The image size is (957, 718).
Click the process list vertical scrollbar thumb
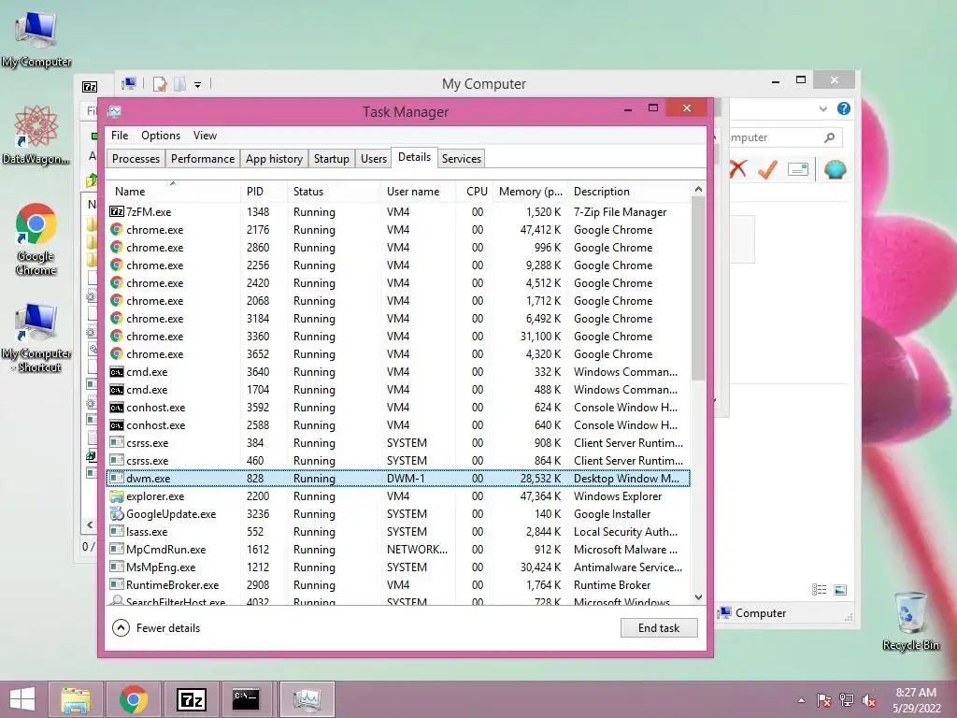[x=698, y=288]
